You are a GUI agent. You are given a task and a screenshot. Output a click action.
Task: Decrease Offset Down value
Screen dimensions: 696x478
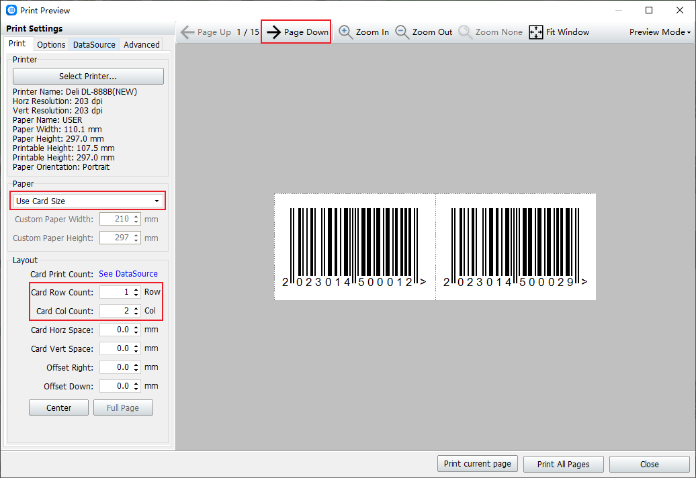pos(136,389)
